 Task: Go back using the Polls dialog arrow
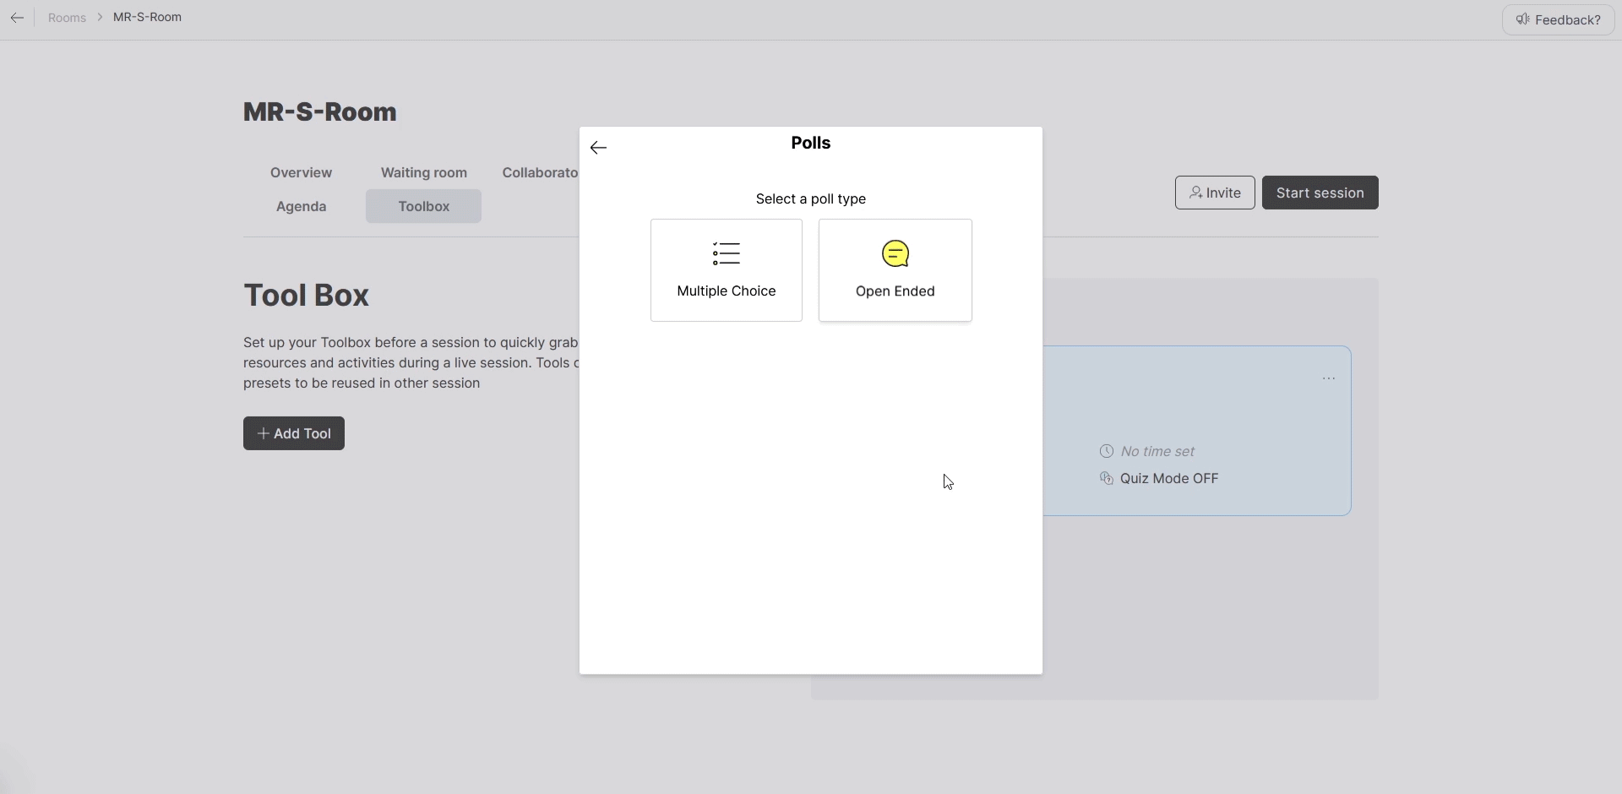(598, 148)
